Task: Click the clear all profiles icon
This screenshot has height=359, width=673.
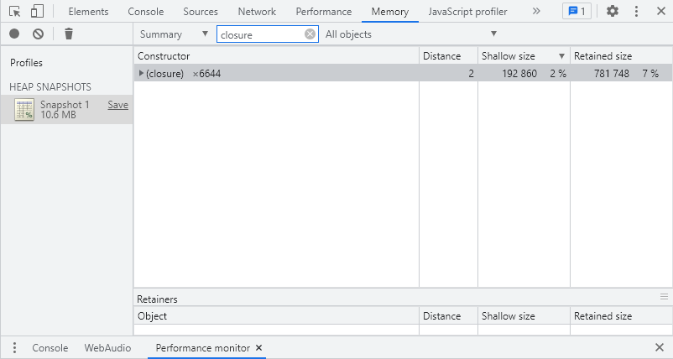Action: tap(38, 34)
